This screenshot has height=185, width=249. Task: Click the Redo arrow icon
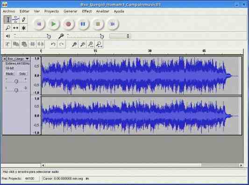(61, 44)
